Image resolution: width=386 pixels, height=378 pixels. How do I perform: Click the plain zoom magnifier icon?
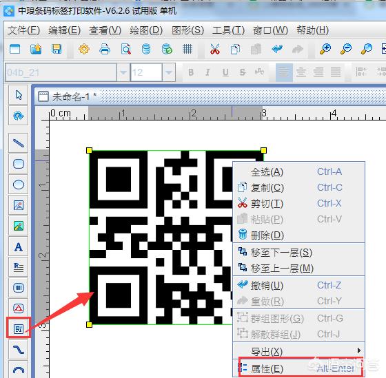tap(367, 49)
